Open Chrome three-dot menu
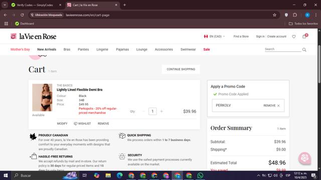 click(x=316, y=15)
